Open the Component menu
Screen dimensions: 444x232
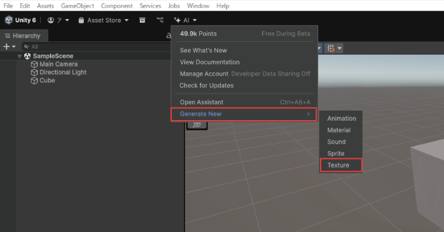116,6
